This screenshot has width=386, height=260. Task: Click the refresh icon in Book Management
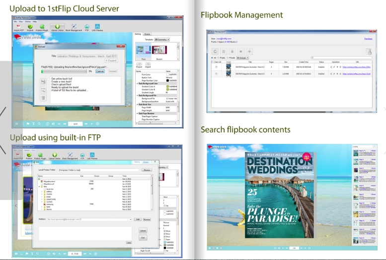pyautogui.click(x=216, y=51)
